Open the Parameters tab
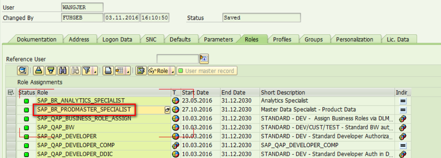Image resolution: width=441 pixels, height=158 pixels. [218, 39]
